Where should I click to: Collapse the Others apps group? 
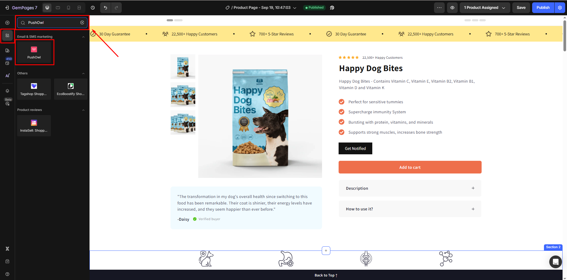pyautogui.click(x=83, y=73)
